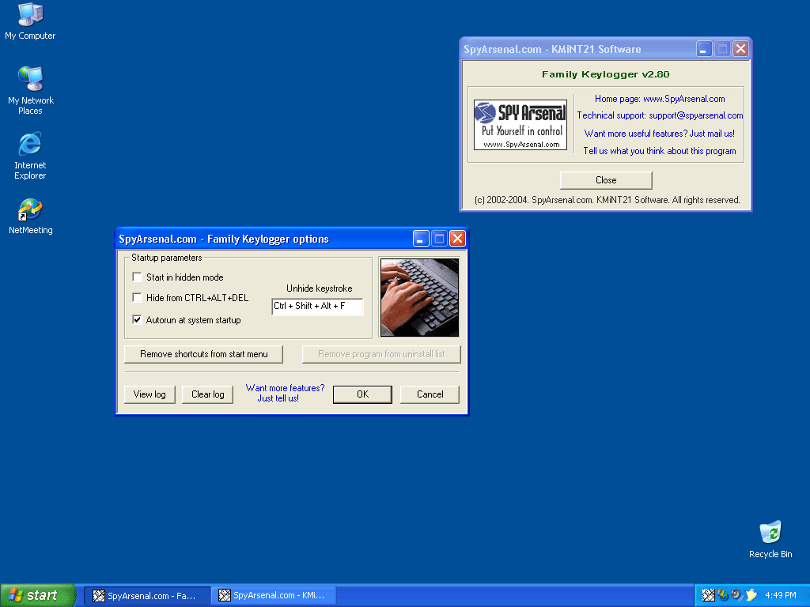810x607 pixels.
Task: Click Remove shortcuts from start menu
Action: click(203, 354)
